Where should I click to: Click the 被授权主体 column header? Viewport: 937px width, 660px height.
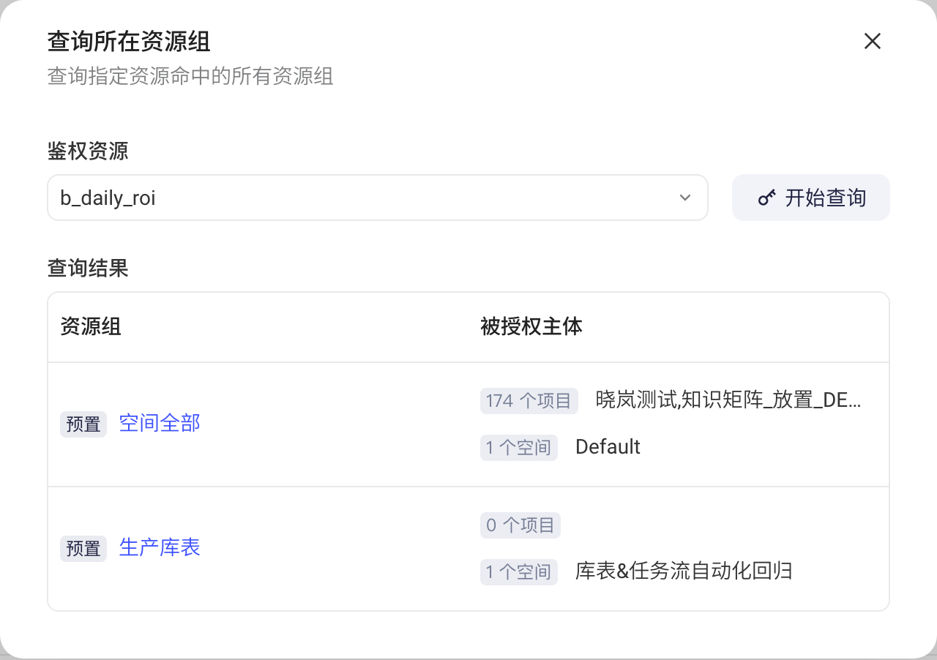(x=531, y=326)
